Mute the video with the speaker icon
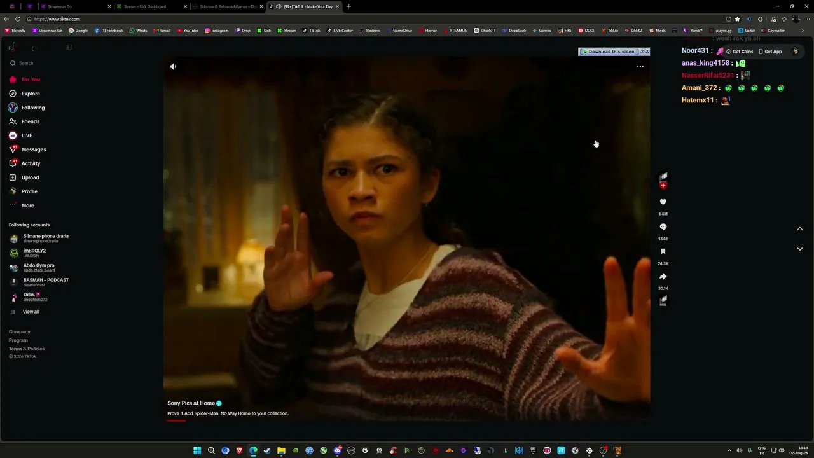The height and width of the screenshot is (458, 814). pyautogui.click(x=173, y=66)
